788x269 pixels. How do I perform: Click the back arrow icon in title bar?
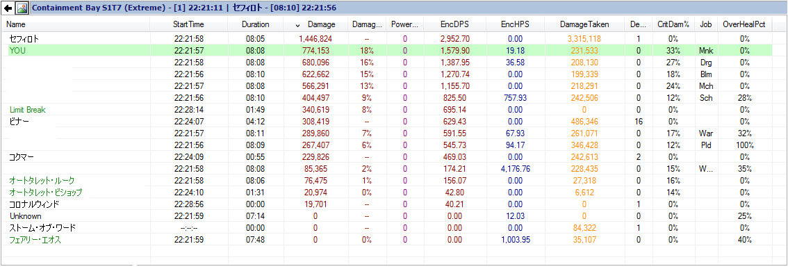pos(8,8)
